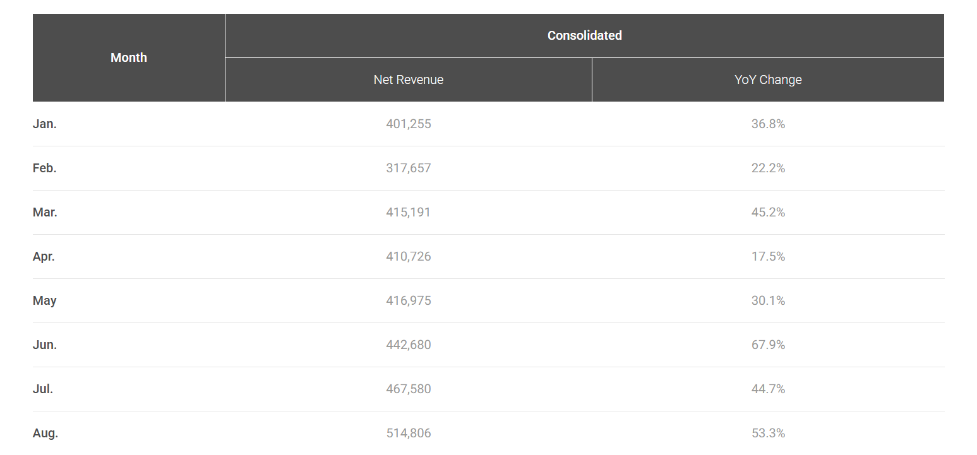The width and height of the screenshot is (977, 455).
Task: Click the 36.8% YoY change value
Action: click(x=768, y=124)
